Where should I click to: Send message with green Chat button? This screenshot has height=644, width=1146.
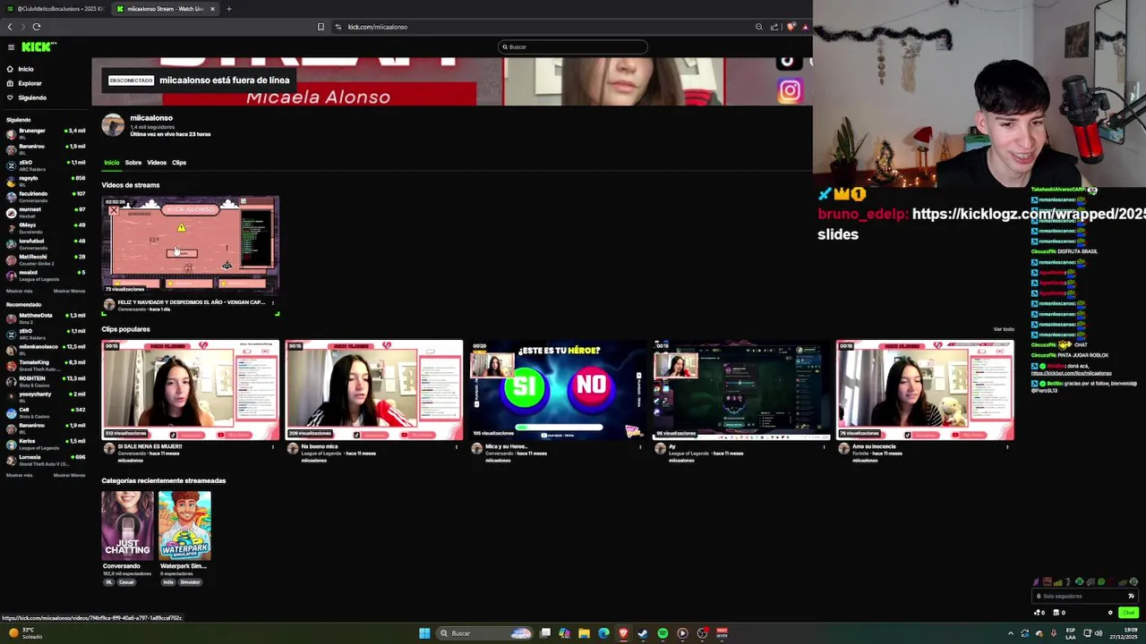pos(1128,613)
